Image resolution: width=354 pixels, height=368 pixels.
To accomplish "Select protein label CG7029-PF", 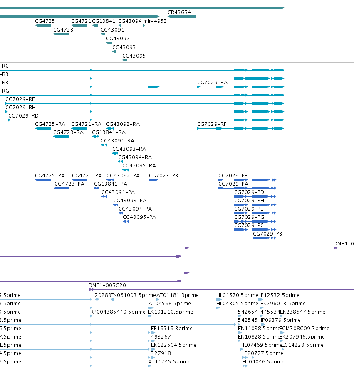I will 233,176.
